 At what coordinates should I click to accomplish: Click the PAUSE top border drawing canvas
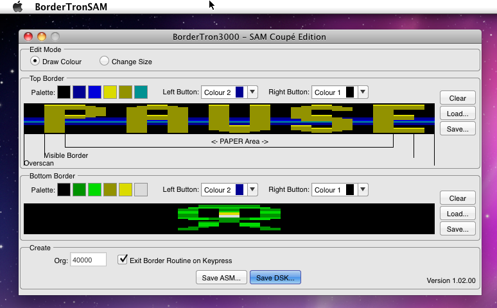click(229, 119)
